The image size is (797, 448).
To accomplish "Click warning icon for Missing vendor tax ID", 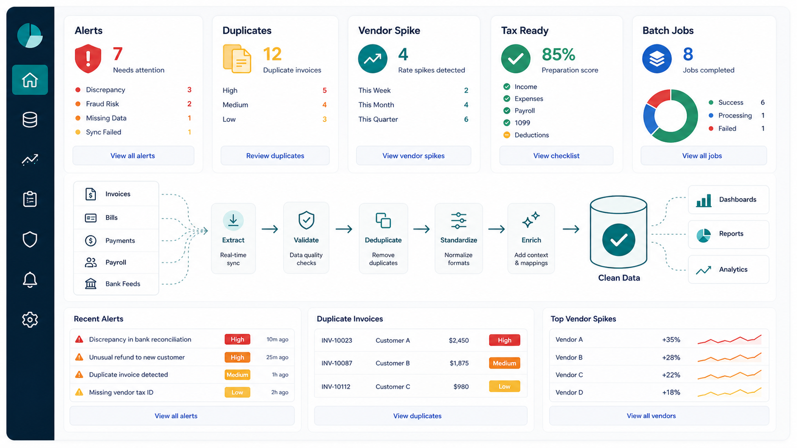I will coord(79,392).
